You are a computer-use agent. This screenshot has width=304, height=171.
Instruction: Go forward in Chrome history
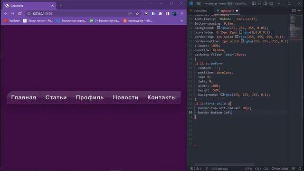pyautogui.click(x=13, y=14)
